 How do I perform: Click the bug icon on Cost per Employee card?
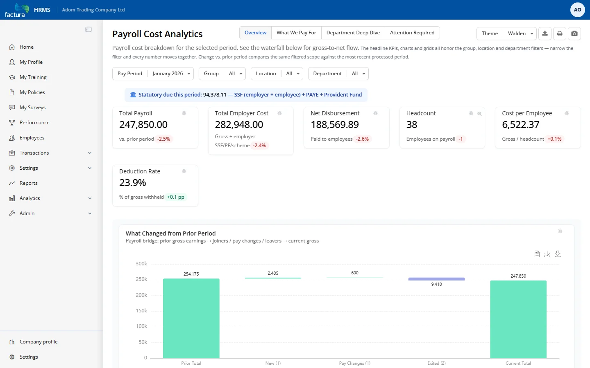tap(567, 113)
